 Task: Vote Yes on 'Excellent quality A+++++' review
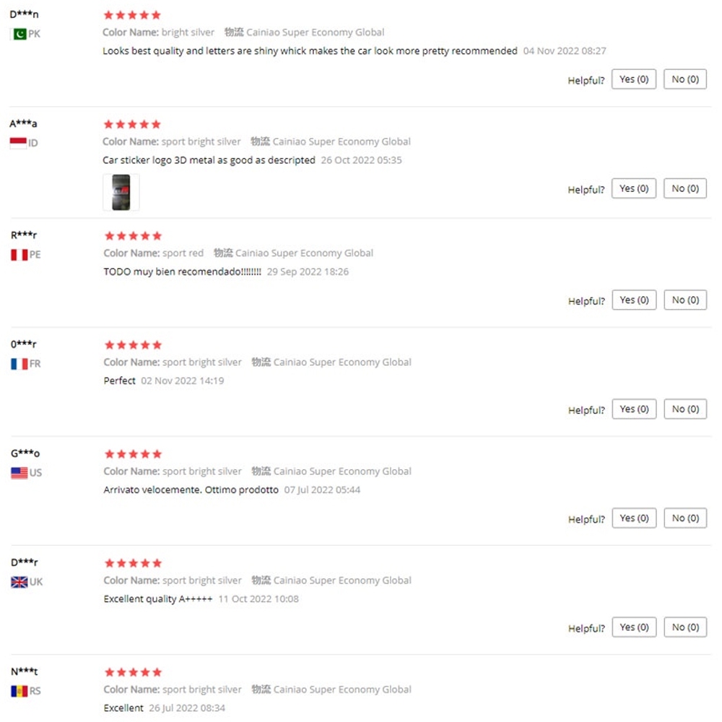[x=634, y=627]
